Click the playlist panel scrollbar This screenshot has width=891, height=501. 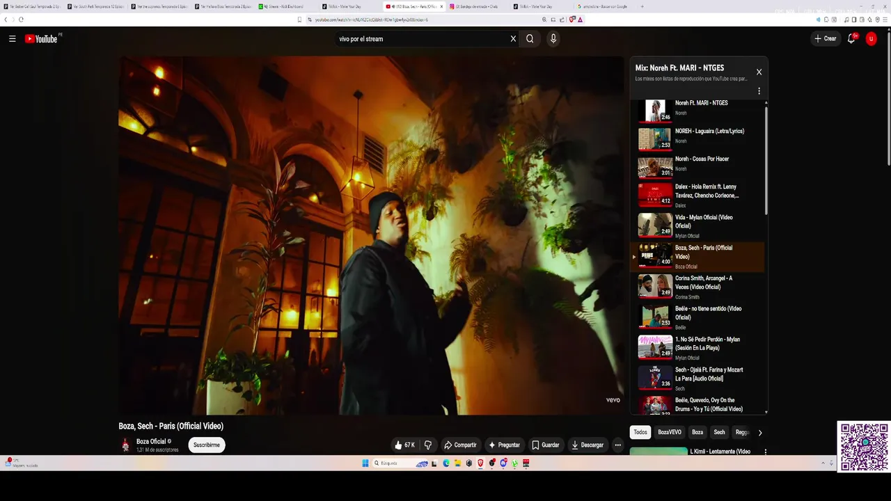tap(766, 160)
